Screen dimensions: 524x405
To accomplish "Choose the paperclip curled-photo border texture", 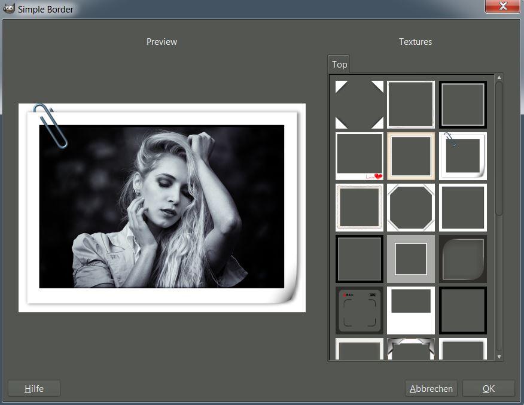I will click(462, 156).
